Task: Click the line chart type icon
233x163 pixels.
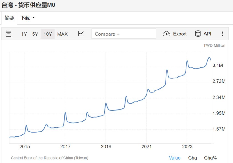Action: point(81,34)
